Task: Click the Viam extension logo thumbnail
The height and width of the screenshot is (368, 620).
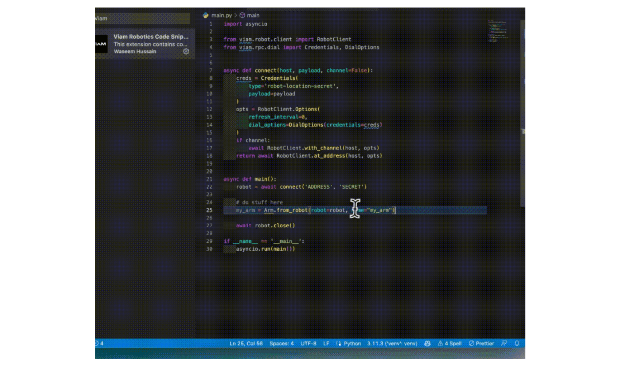Action: click(101, 44)
